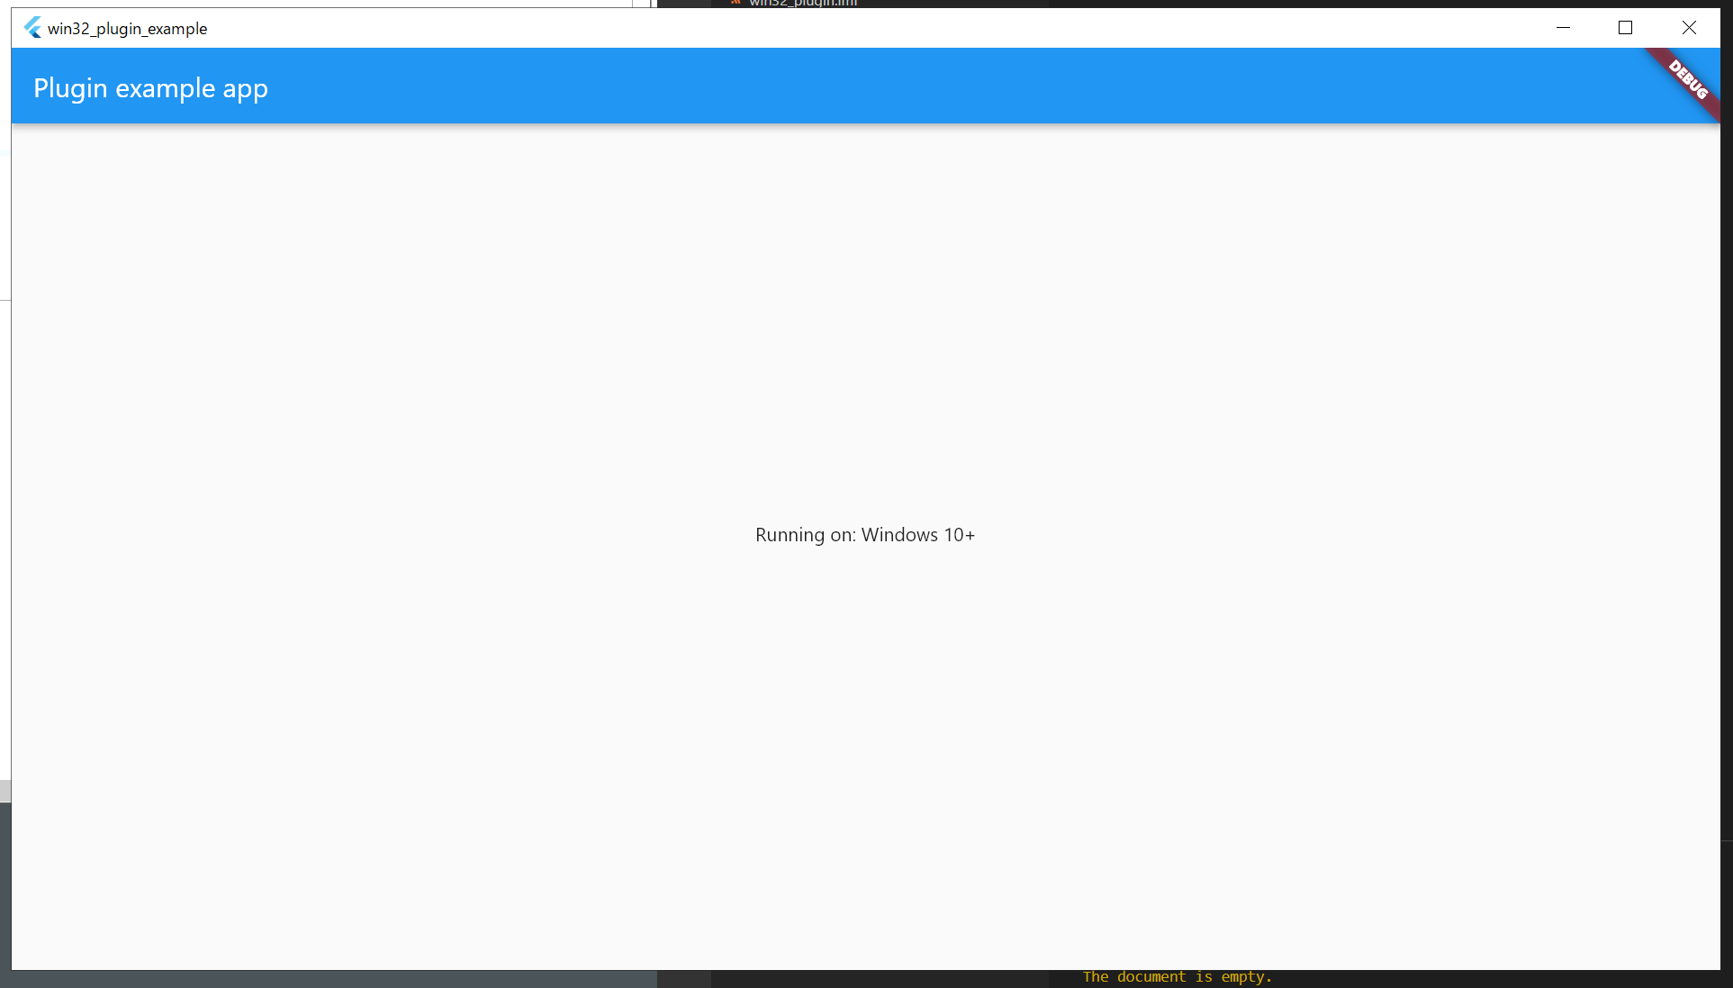The width and height of the screenshot is (1733, 988).
Task: Click the word 'document' in bottom message
Action: point(1151,977)
